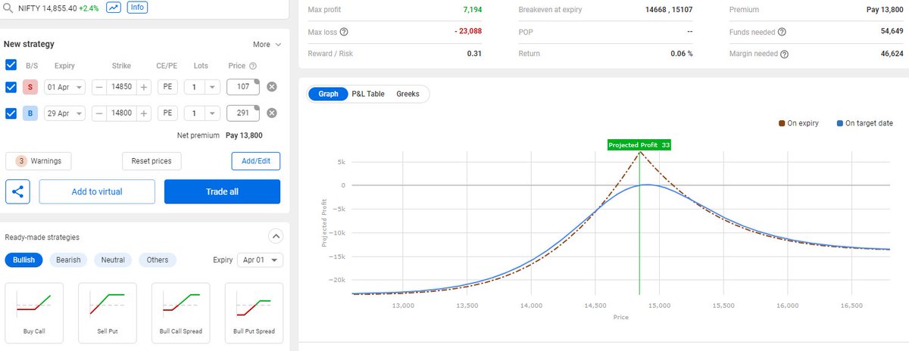The height and width of the screenshot is (351, 909).
Task: Click the Max loss help icon
Action: 345,32
